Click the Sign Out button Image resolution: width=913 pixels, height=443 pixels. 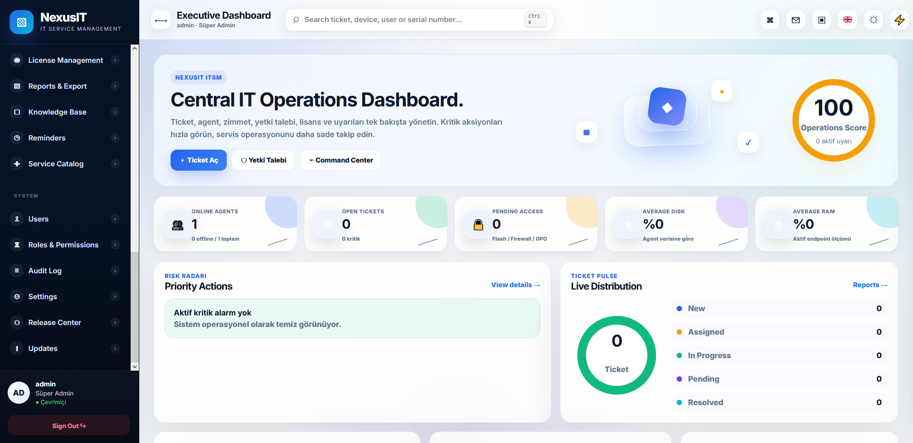click(x=69, y=426)
